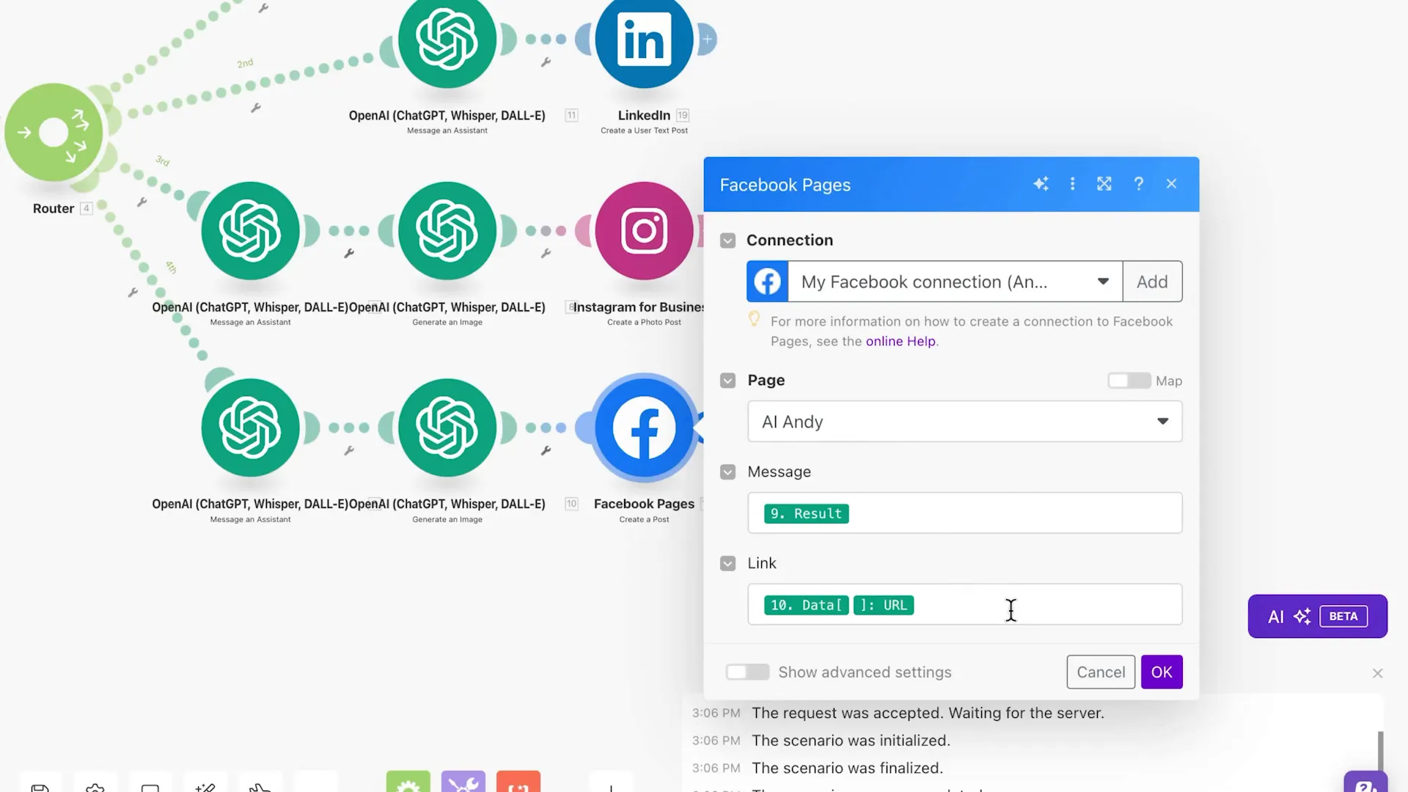
Task: Click wrench between OpenAI and Facebook Pages
Action: tap(546, 450)
